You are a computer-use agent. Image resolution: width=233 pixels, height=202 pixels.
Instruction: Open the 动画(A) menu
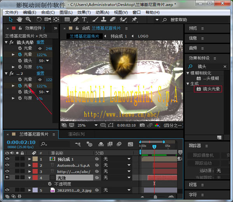(103, 12)
